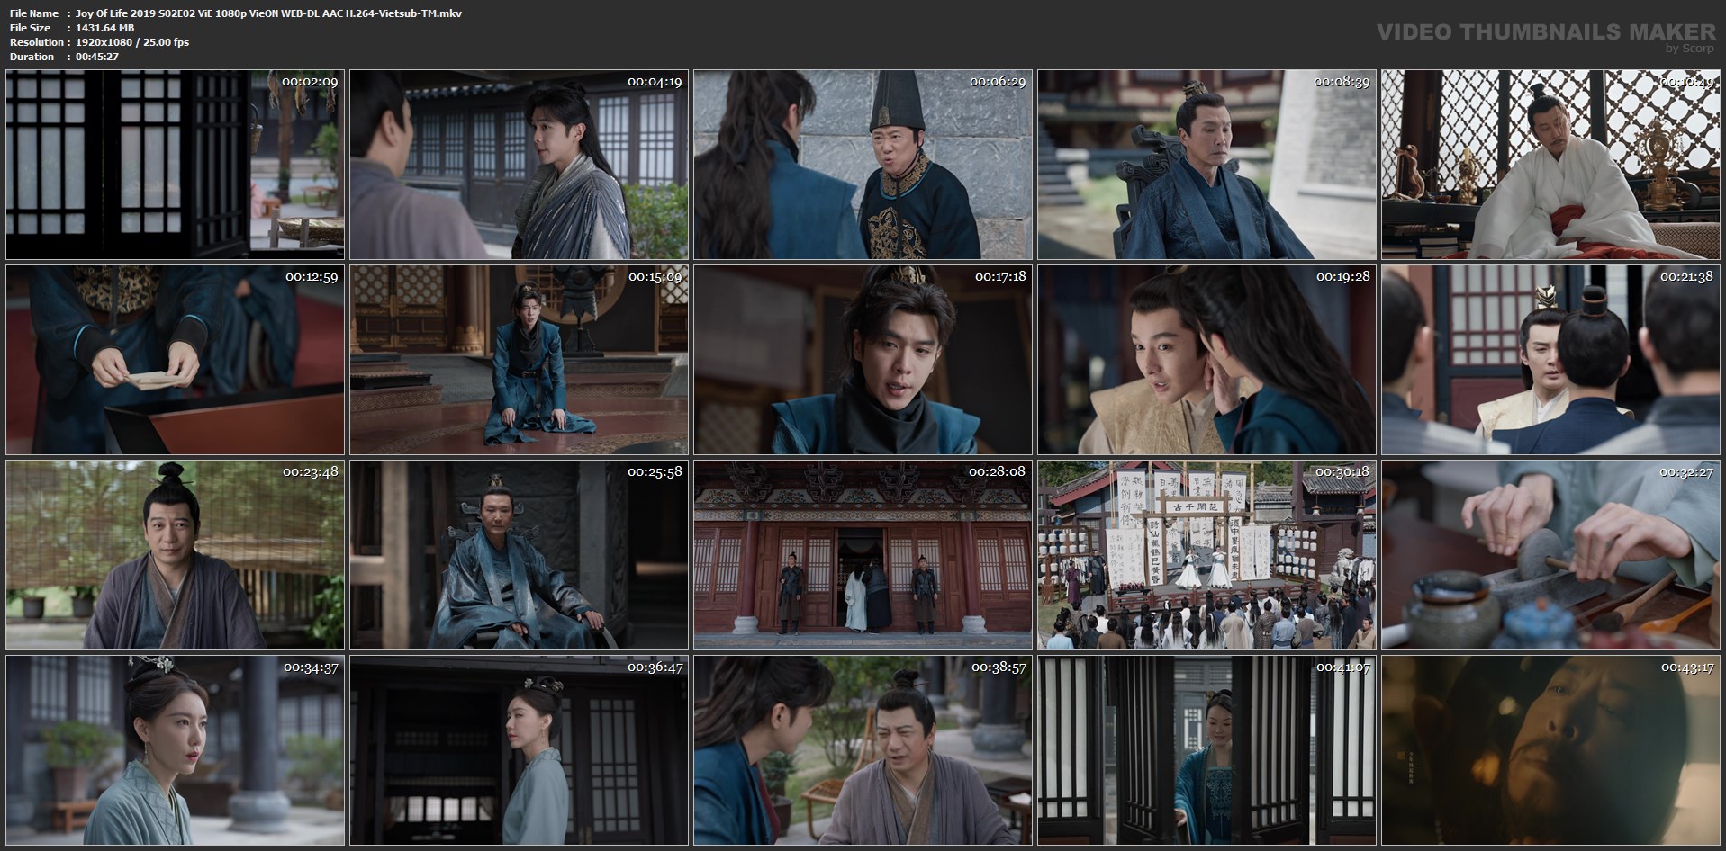Viewport: 1726px width, 851px height.
Task: Open the thumbnail stamped 00:02:09
Action: 175,165
